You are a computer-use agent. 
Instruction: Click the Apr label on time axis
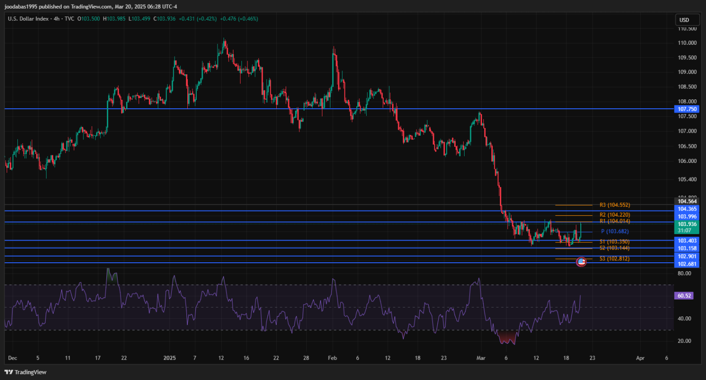pos(640,358)
